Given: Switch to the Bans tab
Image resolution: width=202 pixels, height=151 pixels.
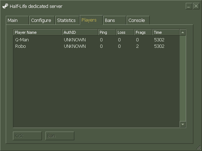Looking at the screenshot, I should tap(114, 20).
